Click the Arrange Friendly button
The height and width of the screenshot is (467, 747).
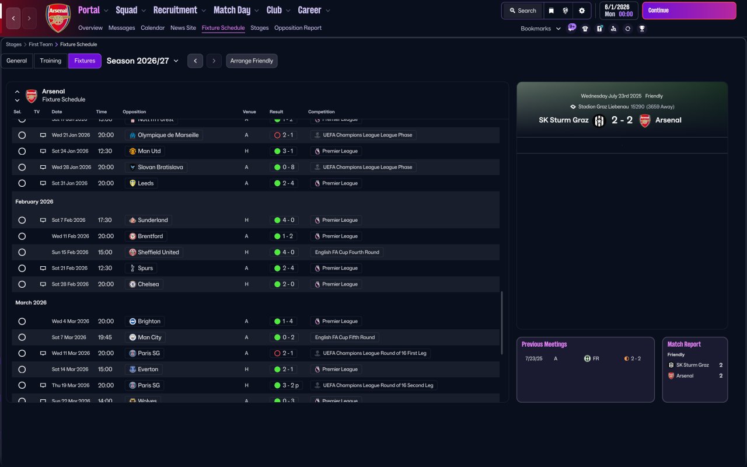click(252, 61)
